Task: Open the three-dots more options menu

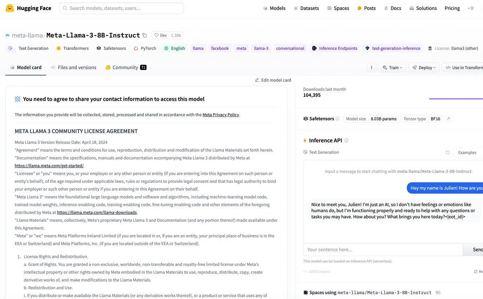Action: click(x=372, y=68)
